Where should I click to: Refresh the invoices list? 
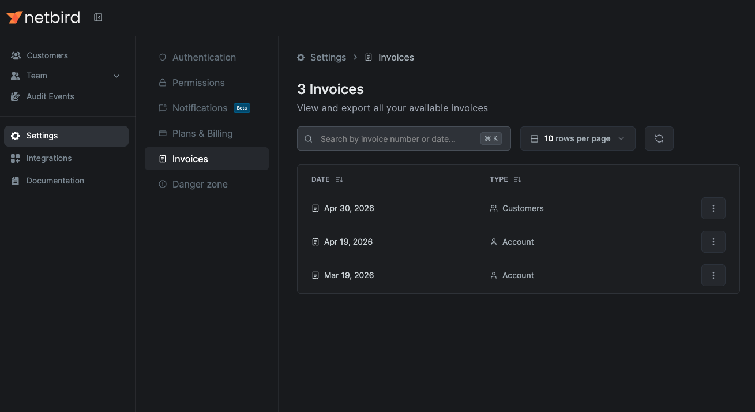659,138
